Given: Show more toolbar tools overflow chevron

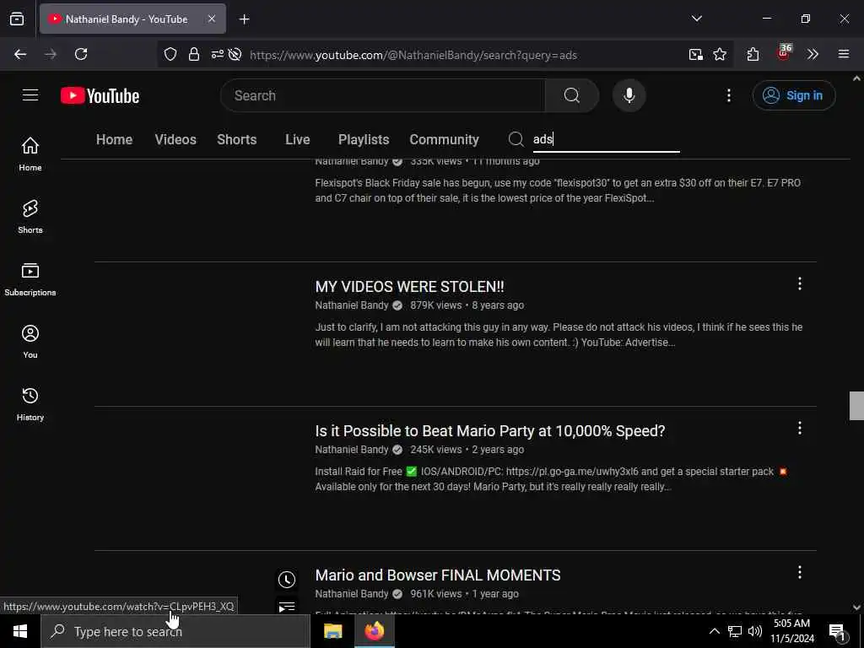Looking at the screenshot, I should point(813,54).
